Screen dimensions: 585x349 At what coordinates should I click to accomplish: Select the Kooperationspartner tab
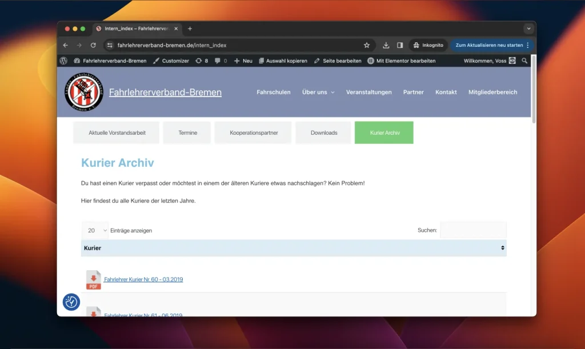253,133
